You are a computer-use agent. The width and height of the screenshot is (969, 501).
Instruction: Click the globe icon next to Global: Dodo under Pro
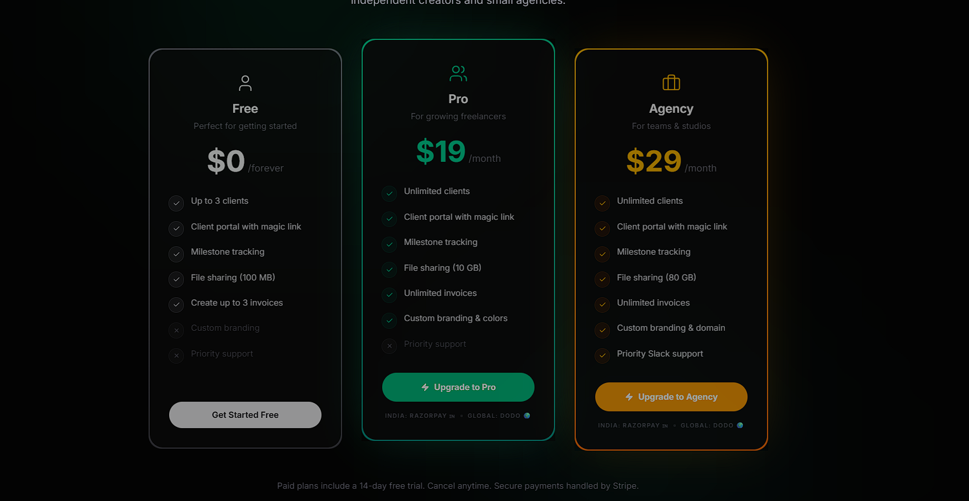coord(527,416)
